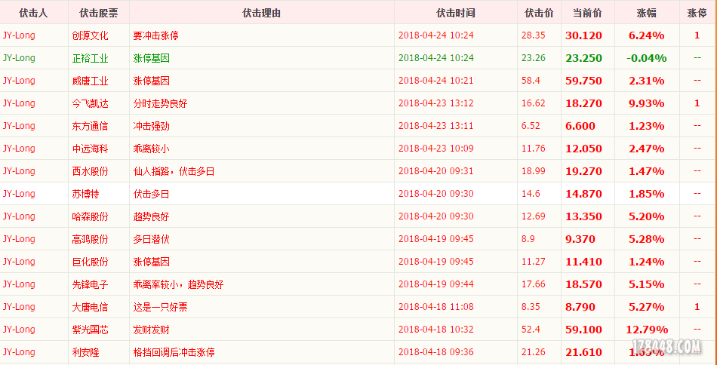
Task: Click 涨停 count 1 in 大唐电信 row
Action: 697,307
